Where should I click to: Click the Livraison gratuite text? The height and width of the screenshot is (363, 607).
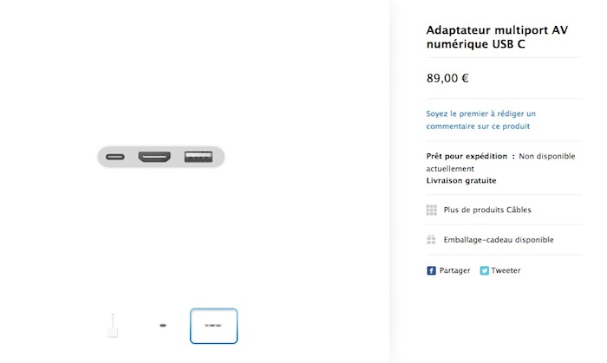point(461,181)
